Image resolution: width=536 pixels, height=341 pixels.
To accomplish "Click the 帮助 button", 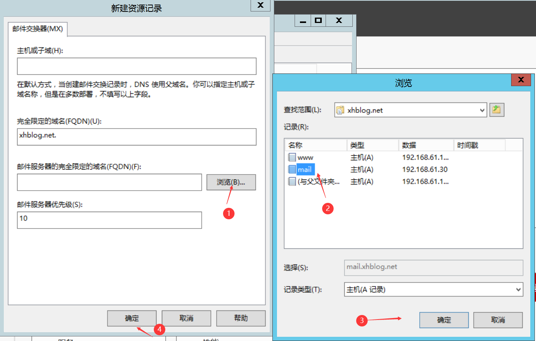I will (x=241, y=318).
